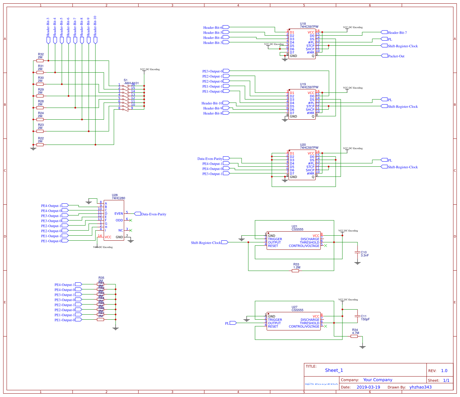This screenshot has width=460, height=397.
Task: Select the U18 74HC597PW shift register symbol
Action: point(302,44)
